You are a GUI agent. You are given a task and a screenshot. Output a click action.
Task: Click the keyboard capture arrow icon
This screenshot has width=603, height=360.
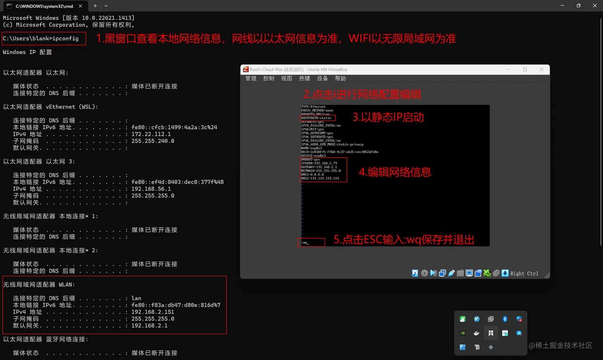(505, 273)
